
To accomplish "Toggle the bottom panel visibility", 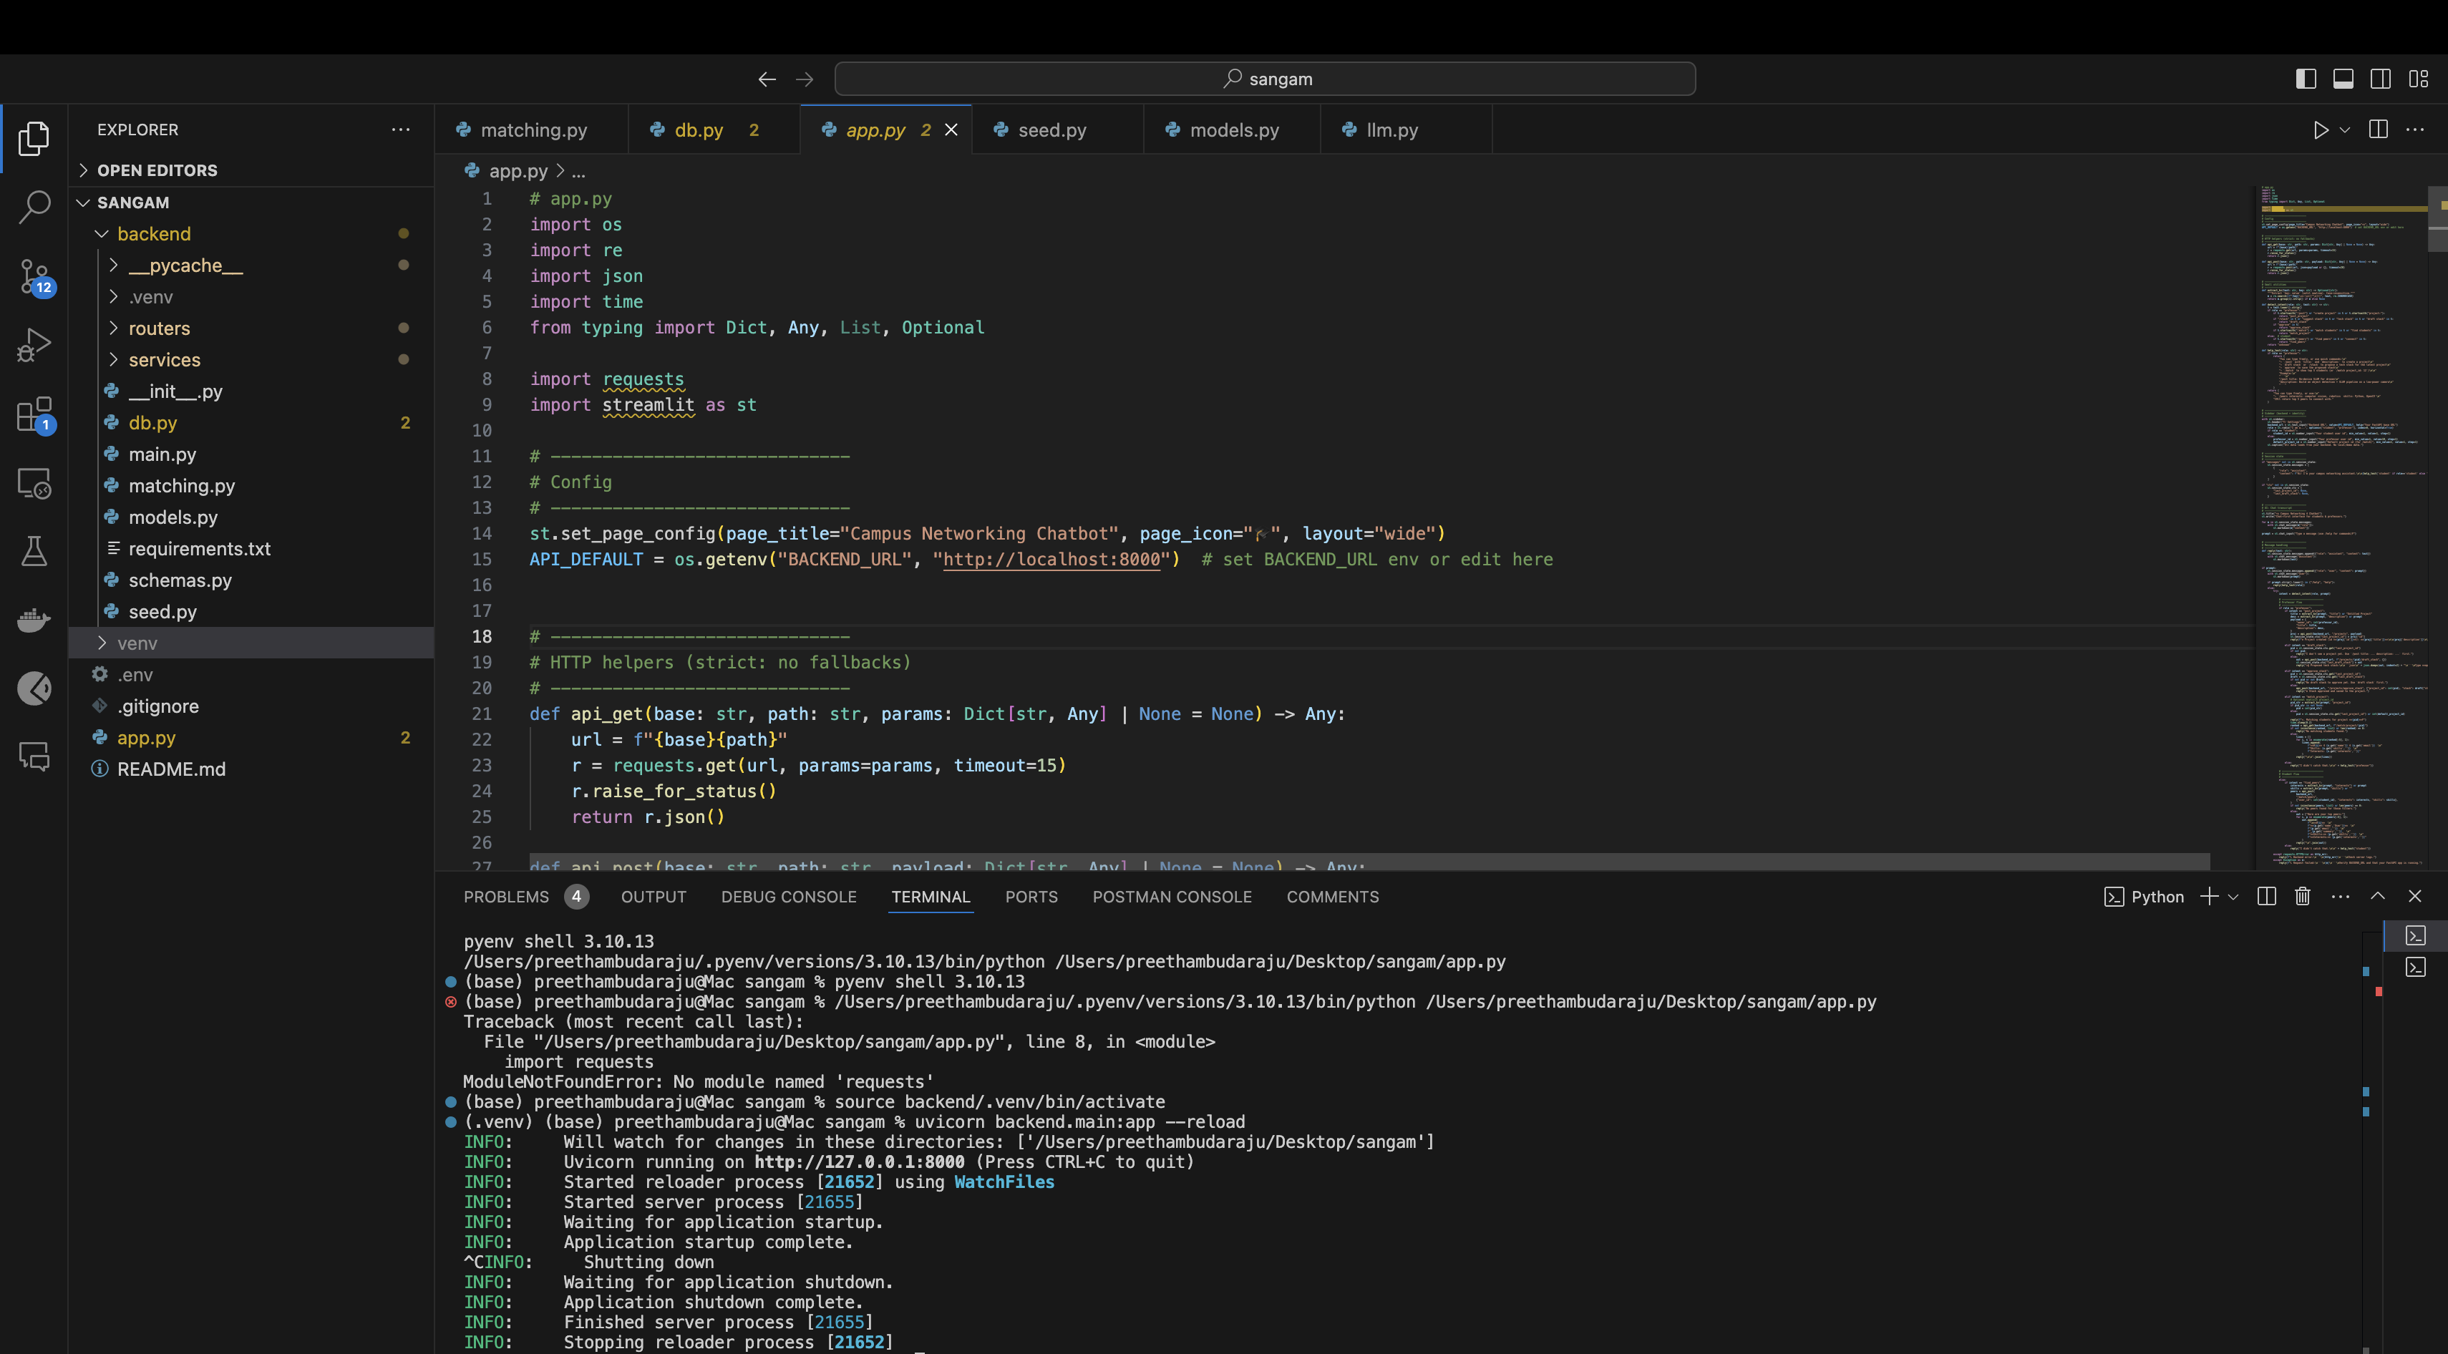I will pyautogui.click(x=2343, y=79).
